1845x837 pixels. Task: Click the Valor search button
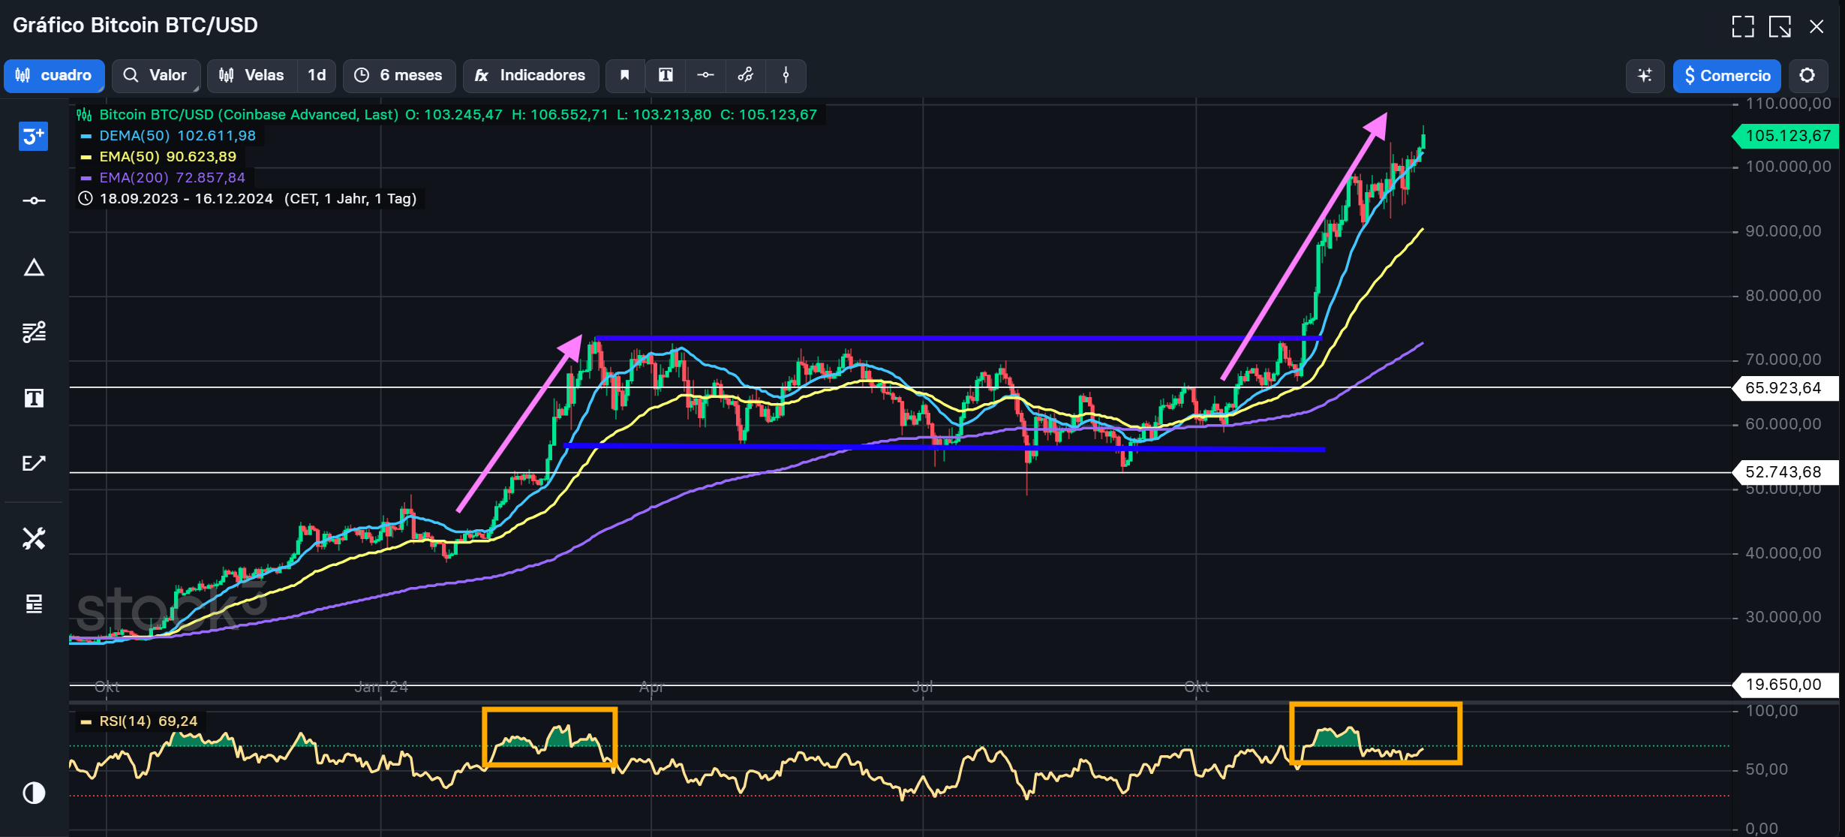155,75
